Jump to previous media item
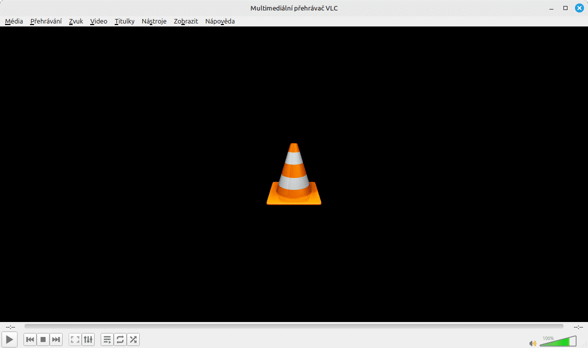588x348 pixels. [30, 339]
